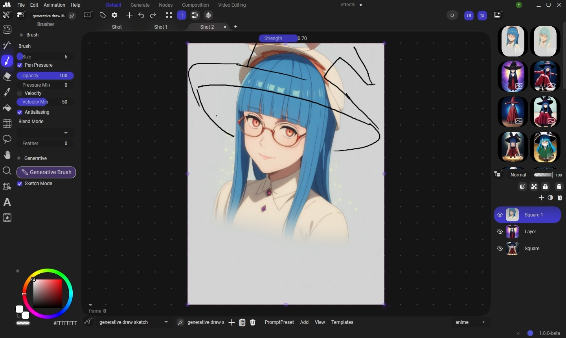
Task: Open the Blend Mode dropdown
Action: tap(45, 133)
